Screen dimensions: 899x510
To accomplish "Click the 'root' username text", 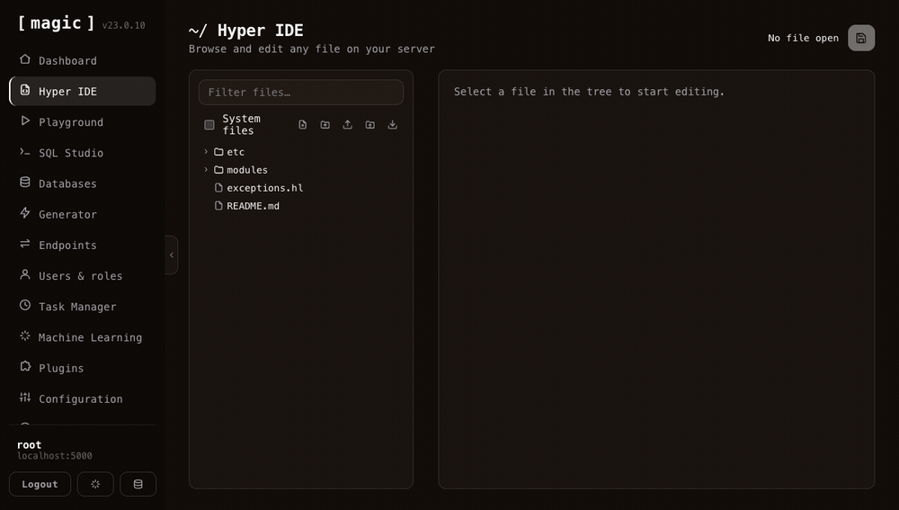I will click(x=30, y=444).
